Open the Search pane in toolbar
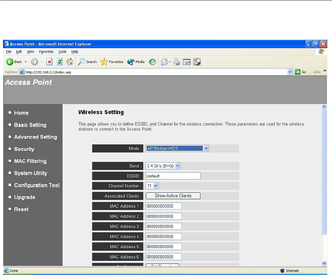 (x=87, y=62)
